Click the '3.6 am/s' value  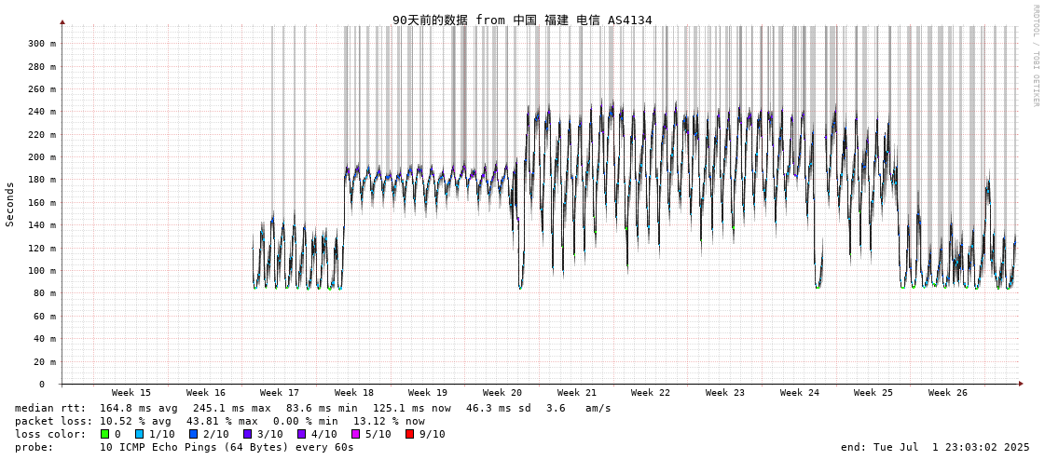[579, 408]
